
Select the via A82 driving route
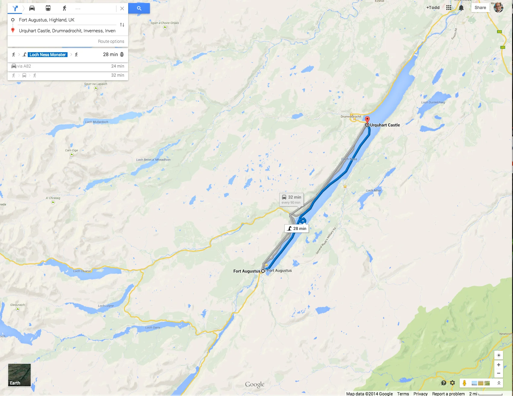[x=68, y=66]
